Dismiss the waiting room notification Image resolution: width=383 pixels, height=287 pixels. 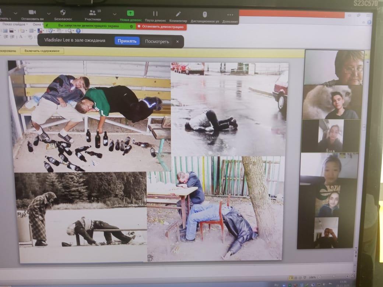point(178,42)
